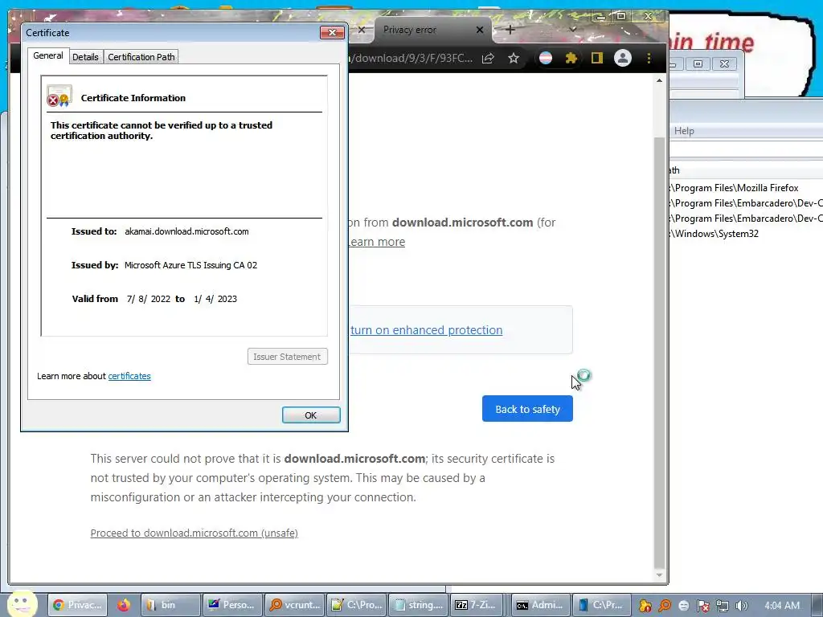Click the Chrome page scrollbar down arrow

point(659,575)
